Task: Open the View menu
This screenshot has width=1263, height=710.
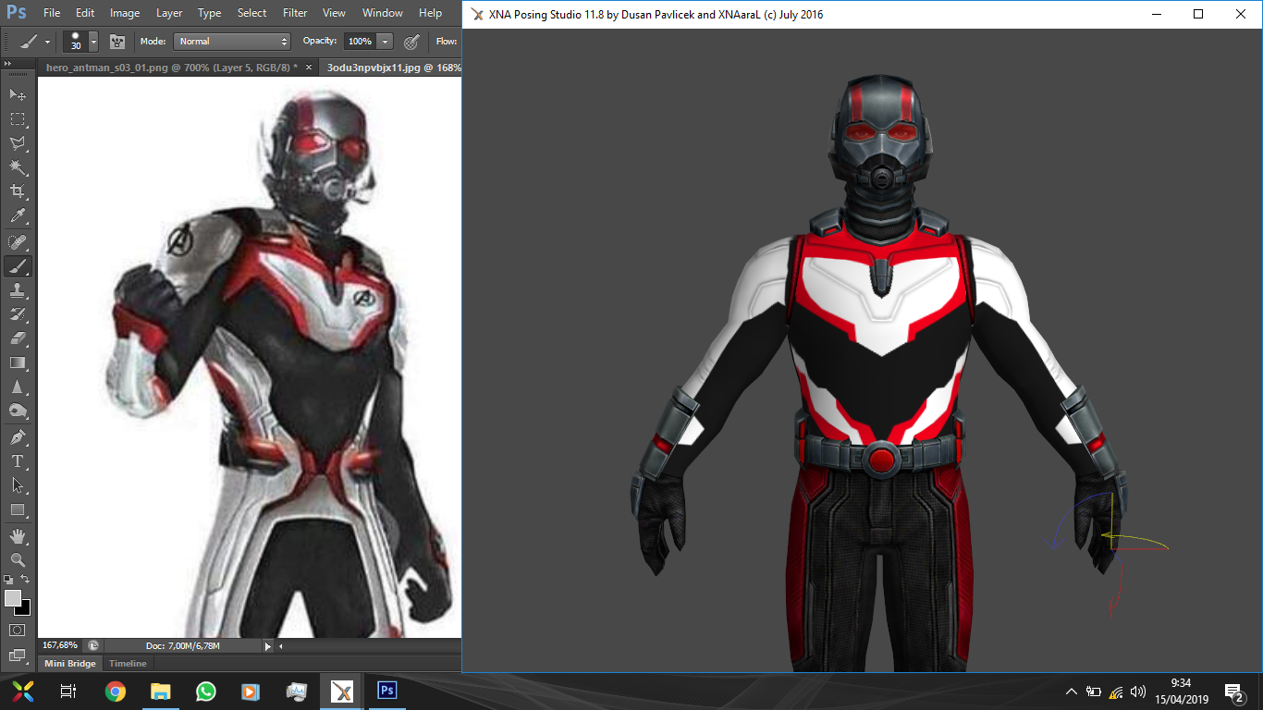Action: (334, 13)
